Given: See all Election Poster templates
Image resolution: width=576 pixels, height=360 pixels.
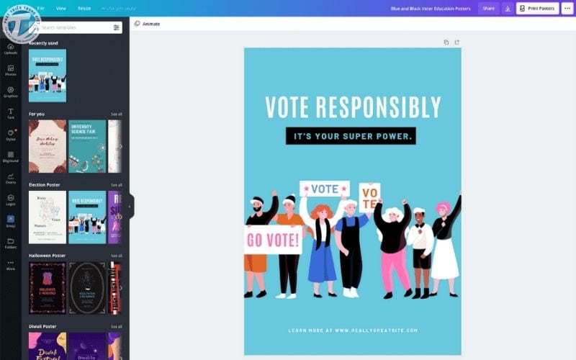Looking at the screenshot, I should (x=117, y=185).
